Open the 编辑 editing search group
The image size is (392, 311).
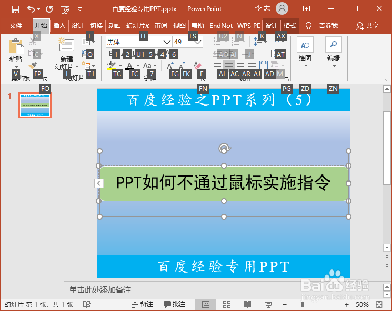[333, 52]
